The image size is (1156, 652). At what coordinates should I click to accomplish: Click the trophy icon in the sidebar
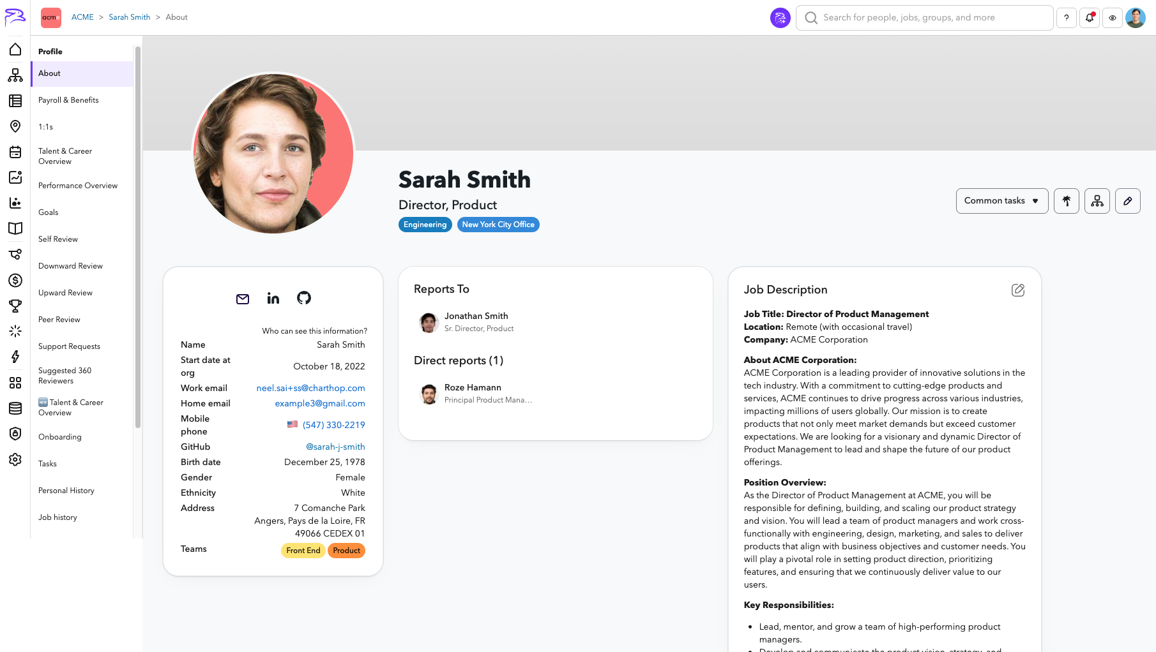15,306
